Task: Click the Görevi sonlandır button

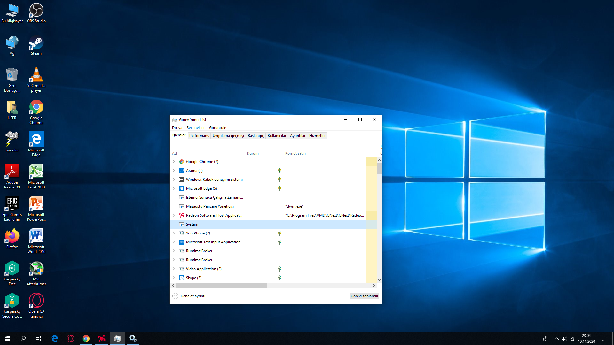Action: 364,296
